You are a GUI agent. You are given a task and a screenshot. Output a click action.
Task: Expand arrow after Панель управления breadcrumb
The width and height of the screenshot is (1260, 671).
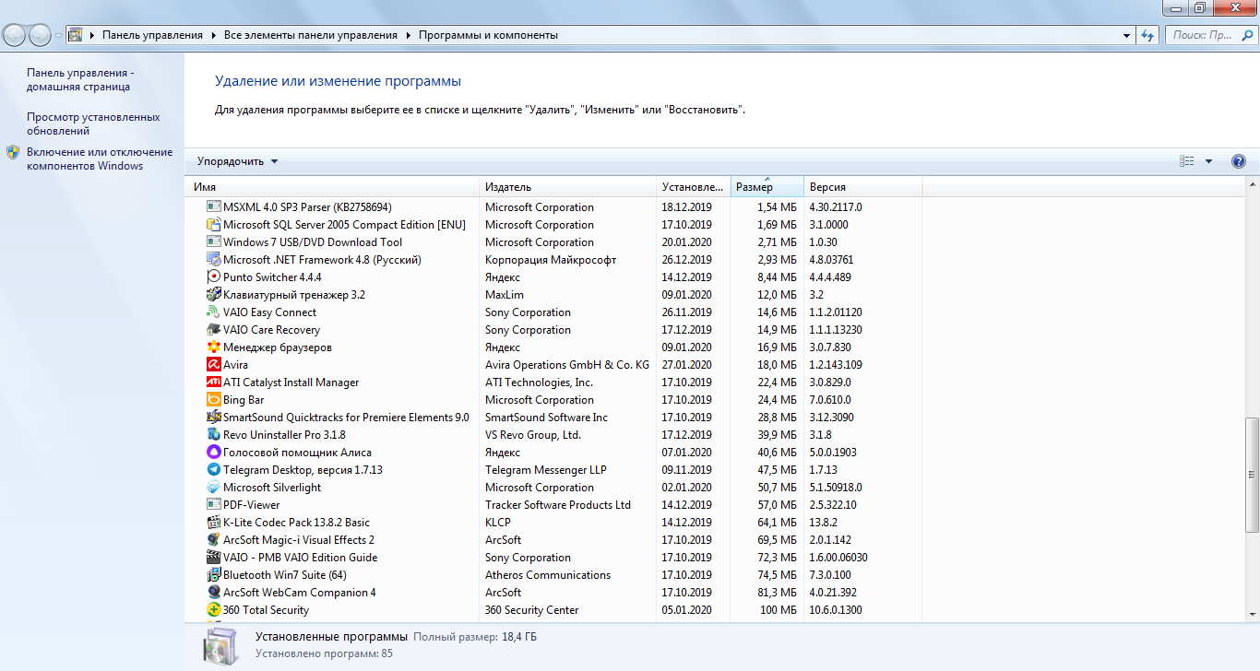tap(213, 35)
